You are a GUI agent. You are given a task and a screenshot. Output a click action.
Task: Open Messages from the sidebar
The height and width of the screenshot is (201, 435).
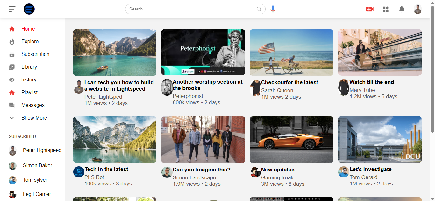[x=33, y=105]
